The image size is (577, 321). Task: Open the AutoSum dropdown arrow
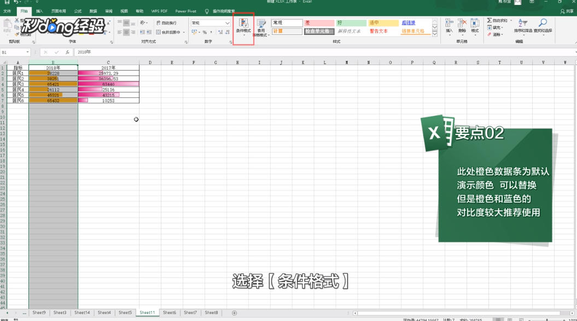coord(511,20)
